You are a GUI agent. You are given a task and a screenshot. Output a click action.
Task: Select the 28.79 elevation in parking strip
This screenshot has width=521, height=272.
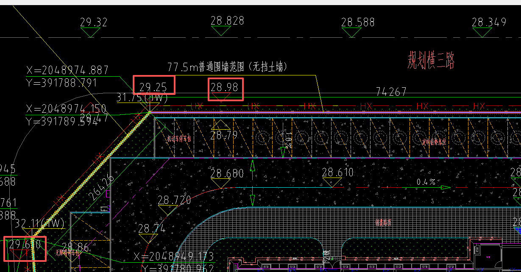224,136
